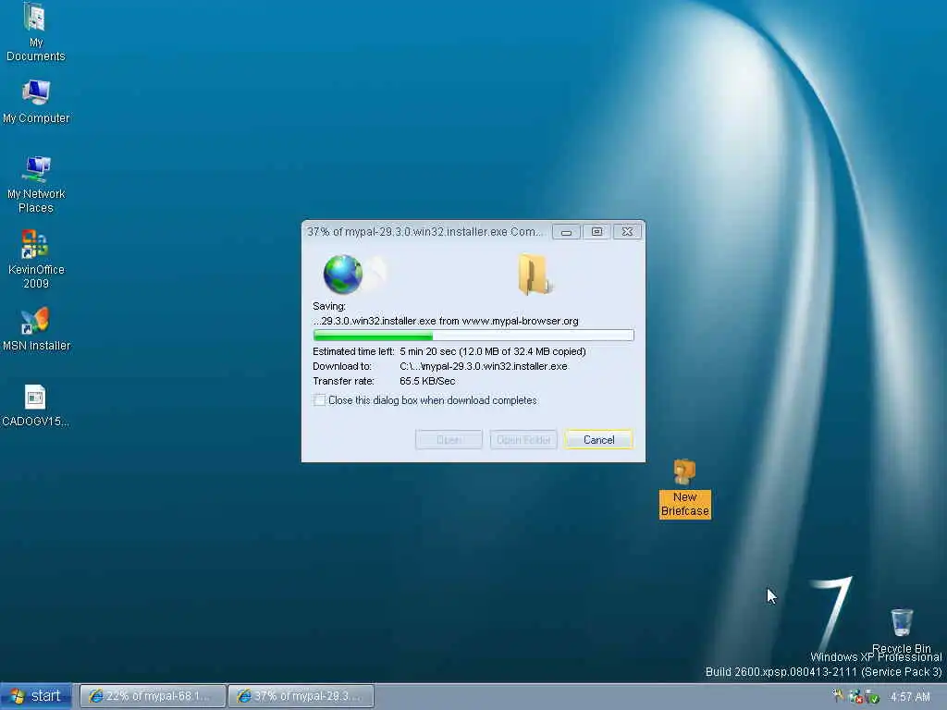947x710 pixels.
Task: Minimize the download dialog
Action: 566,232
